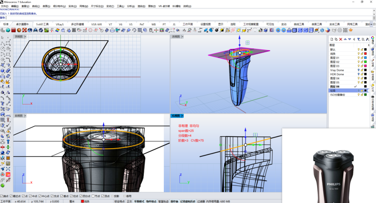The image size is (376, 203).
Task: Click the orange maple leaf toolbar icon
Action: (x=351, y=30)
